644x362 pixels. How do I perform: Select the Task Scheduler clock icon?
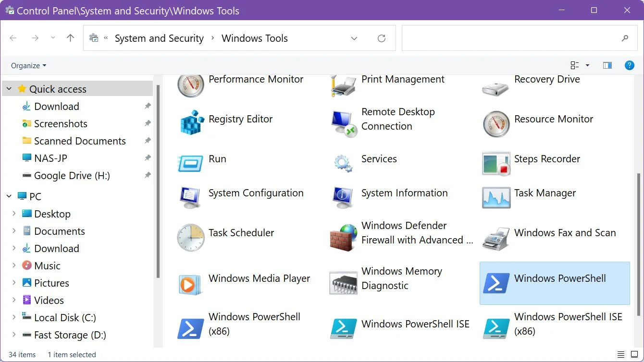coord(191,237)
